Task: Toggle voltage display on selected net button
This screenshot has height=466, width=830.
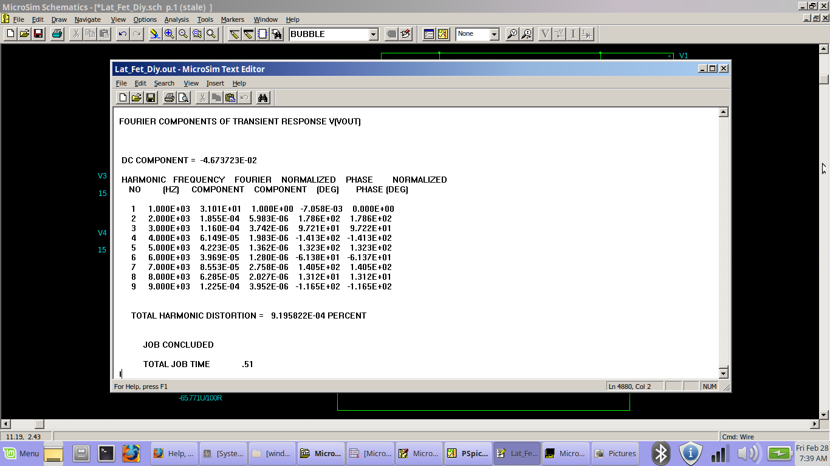Action: [x=559, y=34]
